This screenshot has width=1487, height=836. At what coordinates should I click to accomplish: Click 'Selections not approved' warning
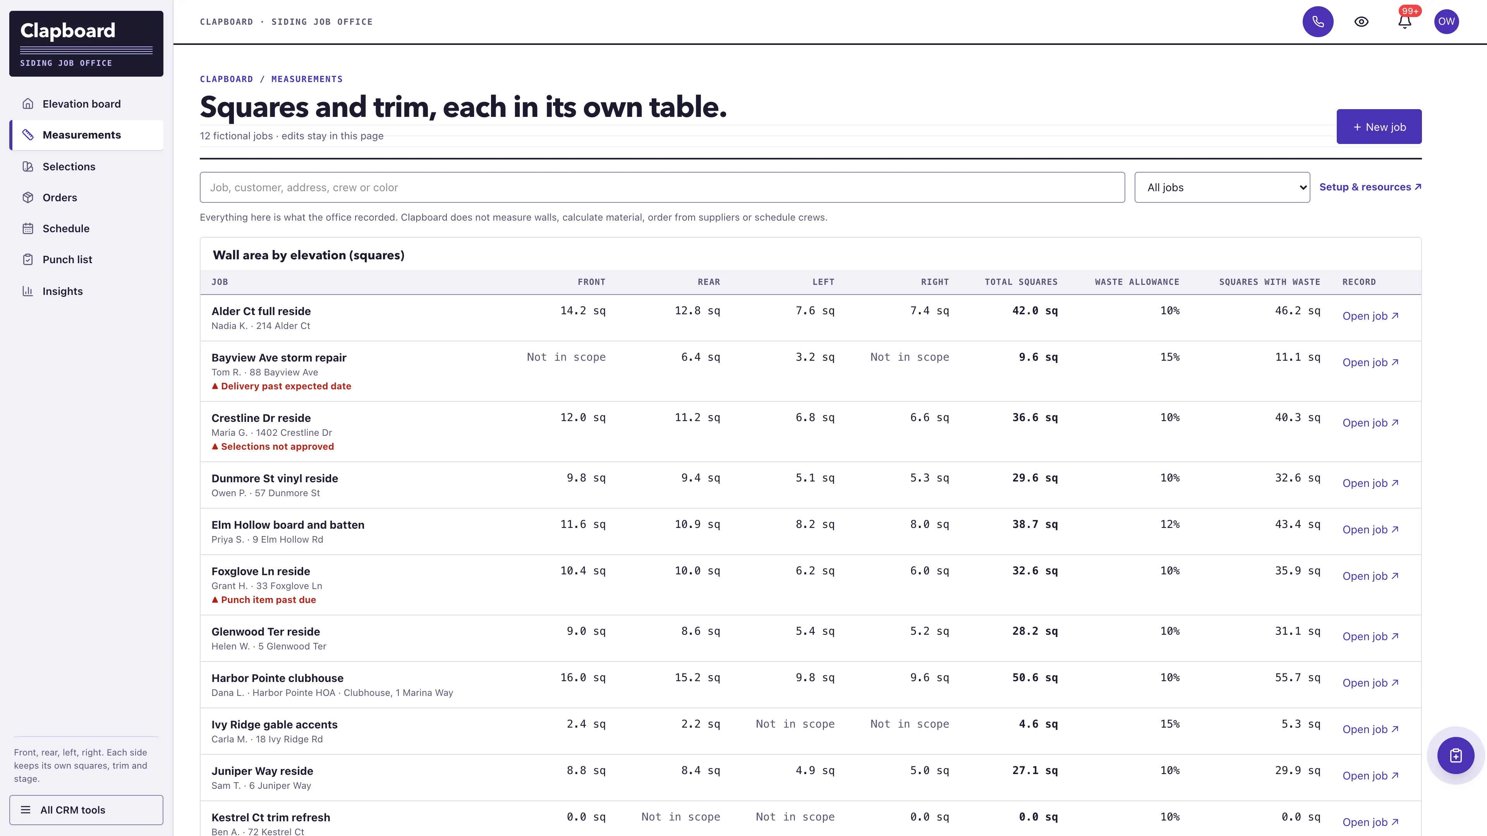tap(273, 447)
